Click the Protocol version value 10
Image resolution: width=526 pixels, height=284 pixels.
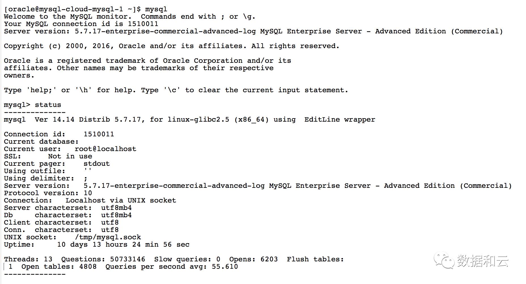[x=88, y=193]
